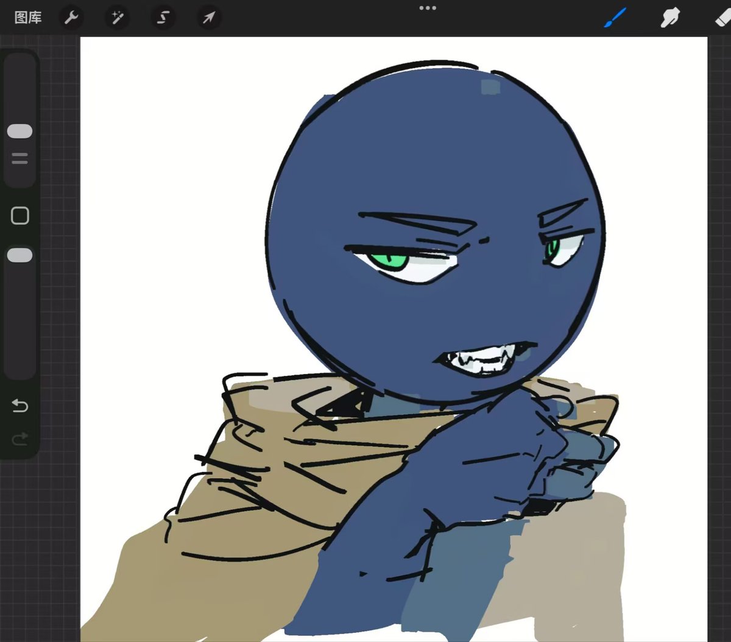Tap the square modify button in sidebar
This screenshot has height=642, width=731.
coord(20,216)
